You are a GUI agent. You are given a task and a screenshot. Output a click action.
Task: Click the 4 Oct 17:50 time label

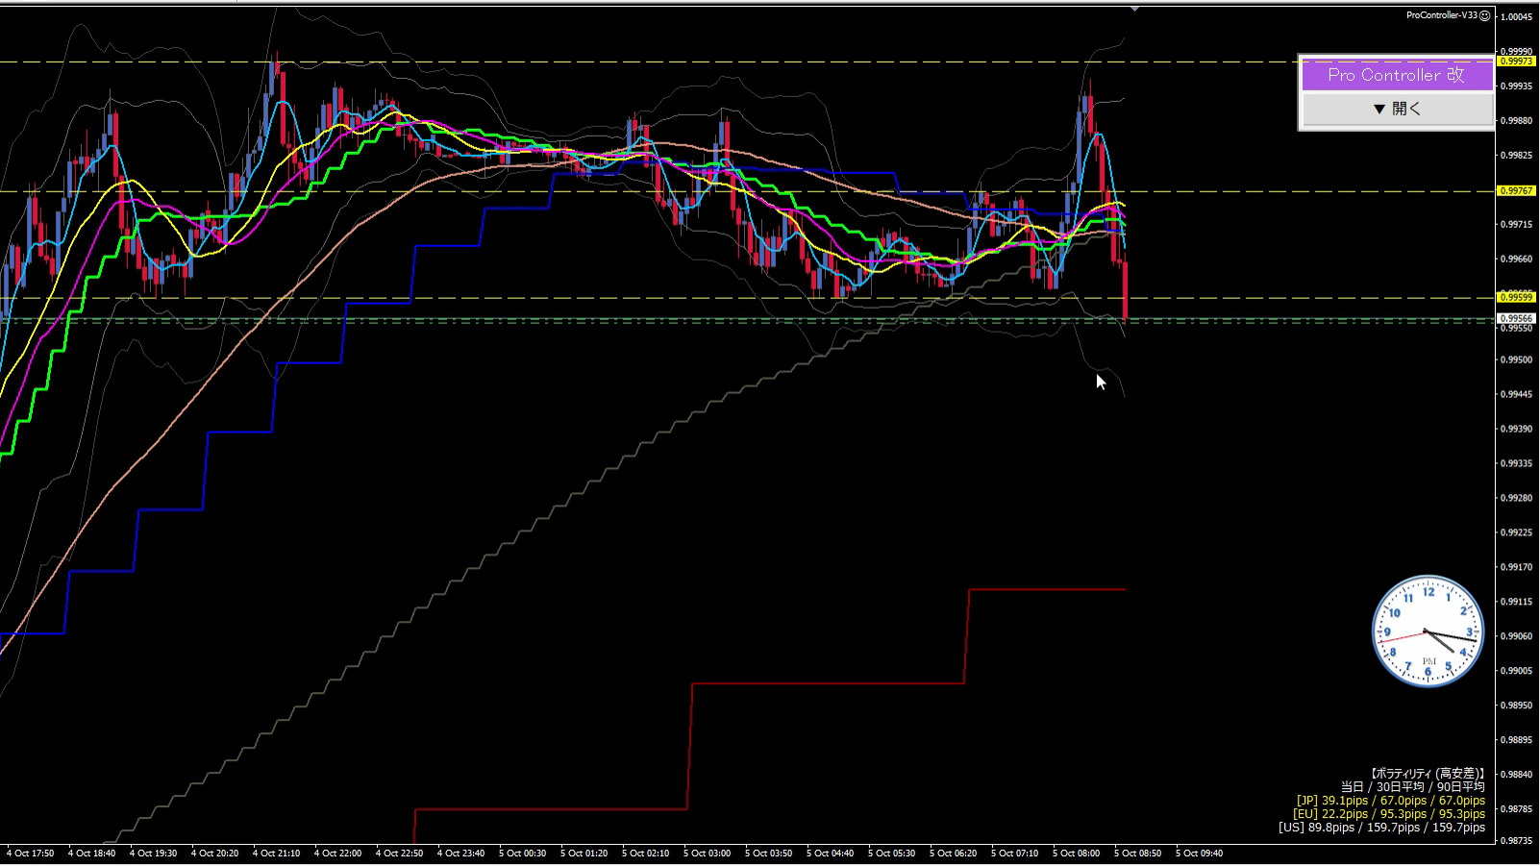pyautogui.click(x=31, y=854)
